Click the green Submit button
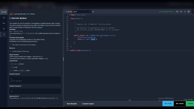 pyautogui.click(x=190, y=104)
